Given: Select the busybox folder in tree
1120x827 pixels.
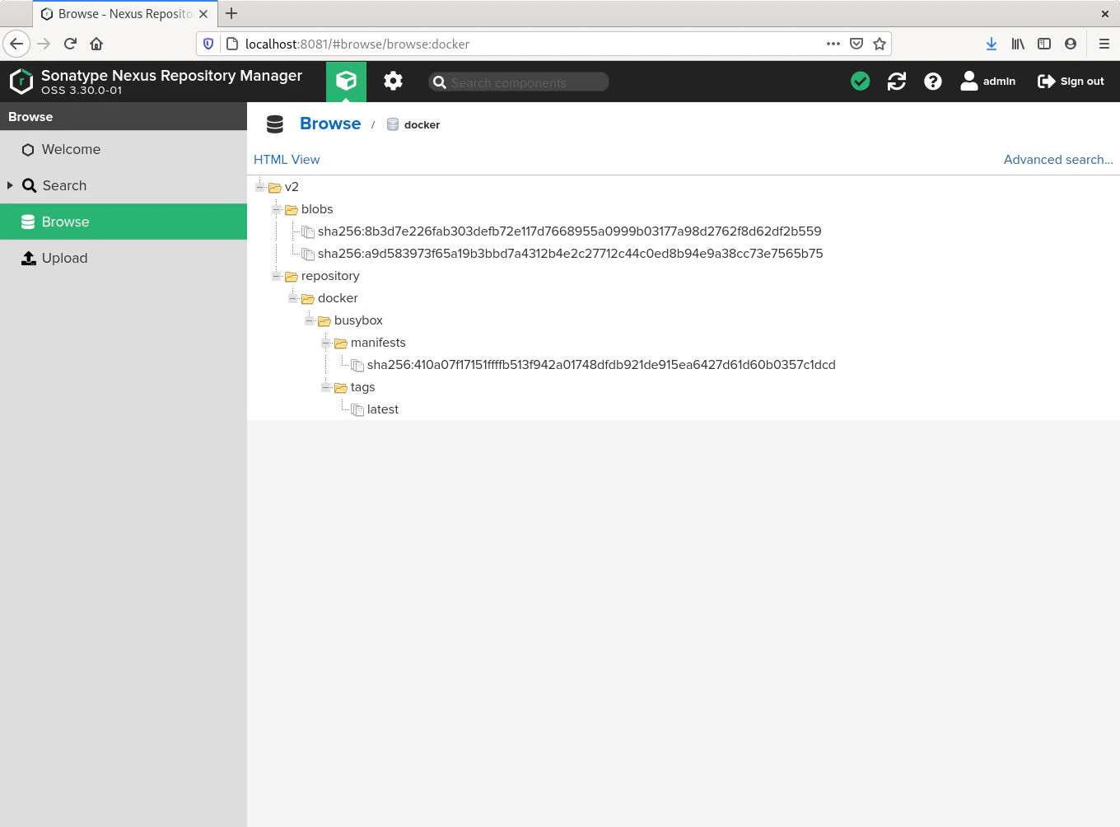Looking at the screenshot, I should [358, 320].
